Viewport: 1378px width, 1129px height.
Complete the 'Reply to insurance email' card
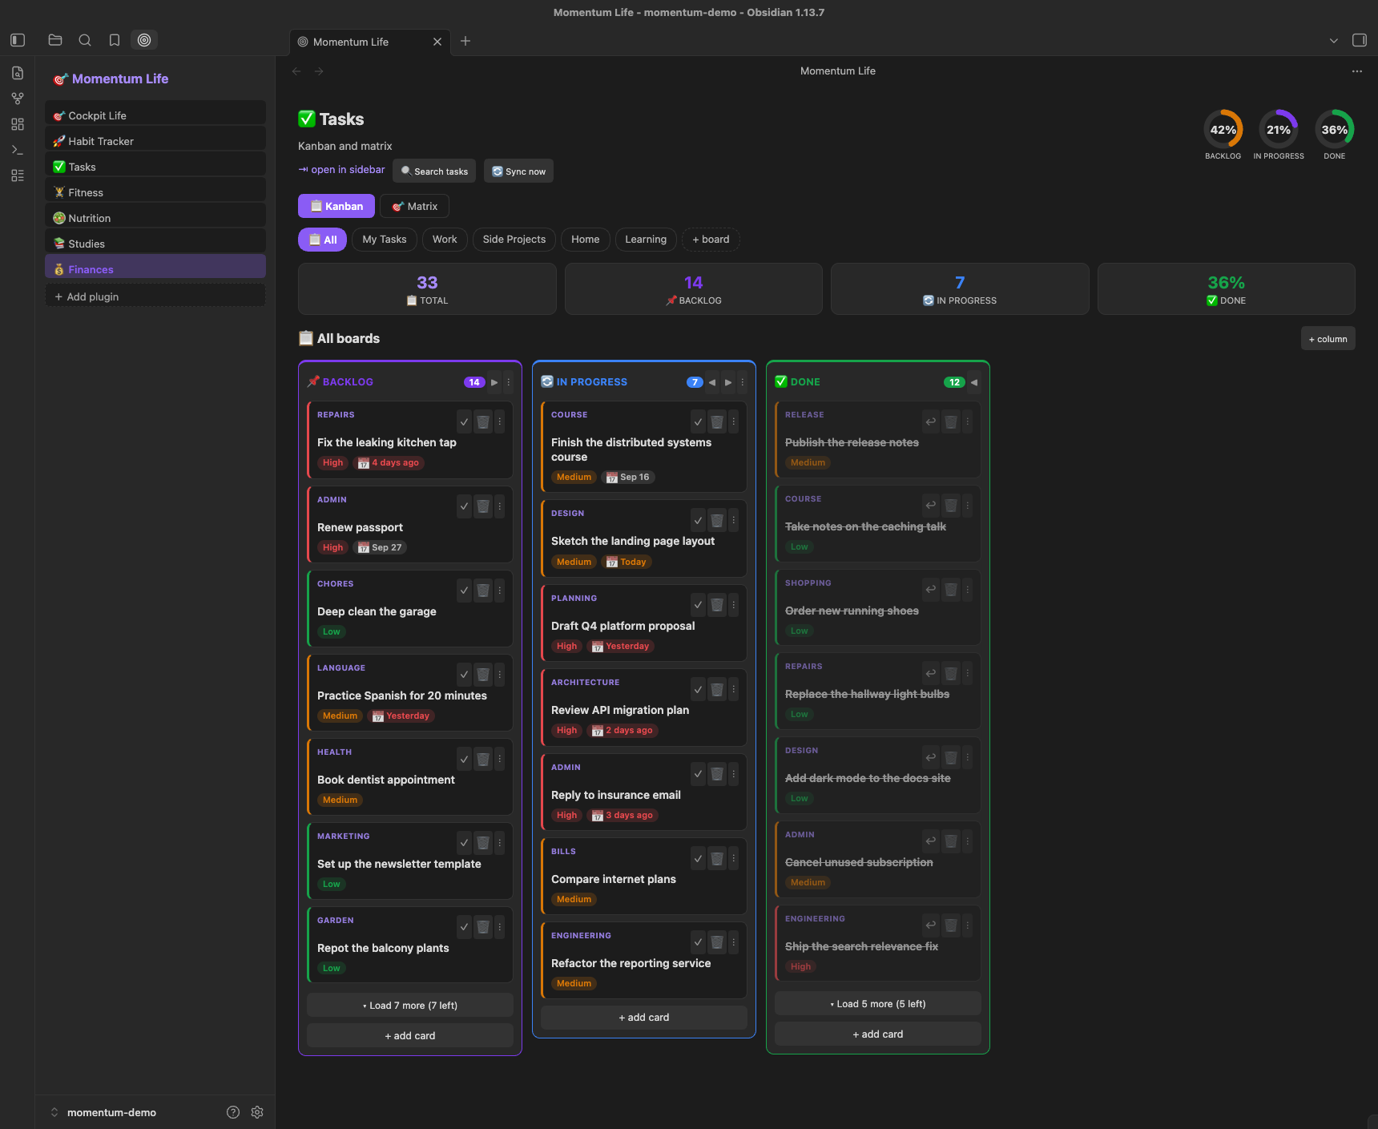(698, 774)
